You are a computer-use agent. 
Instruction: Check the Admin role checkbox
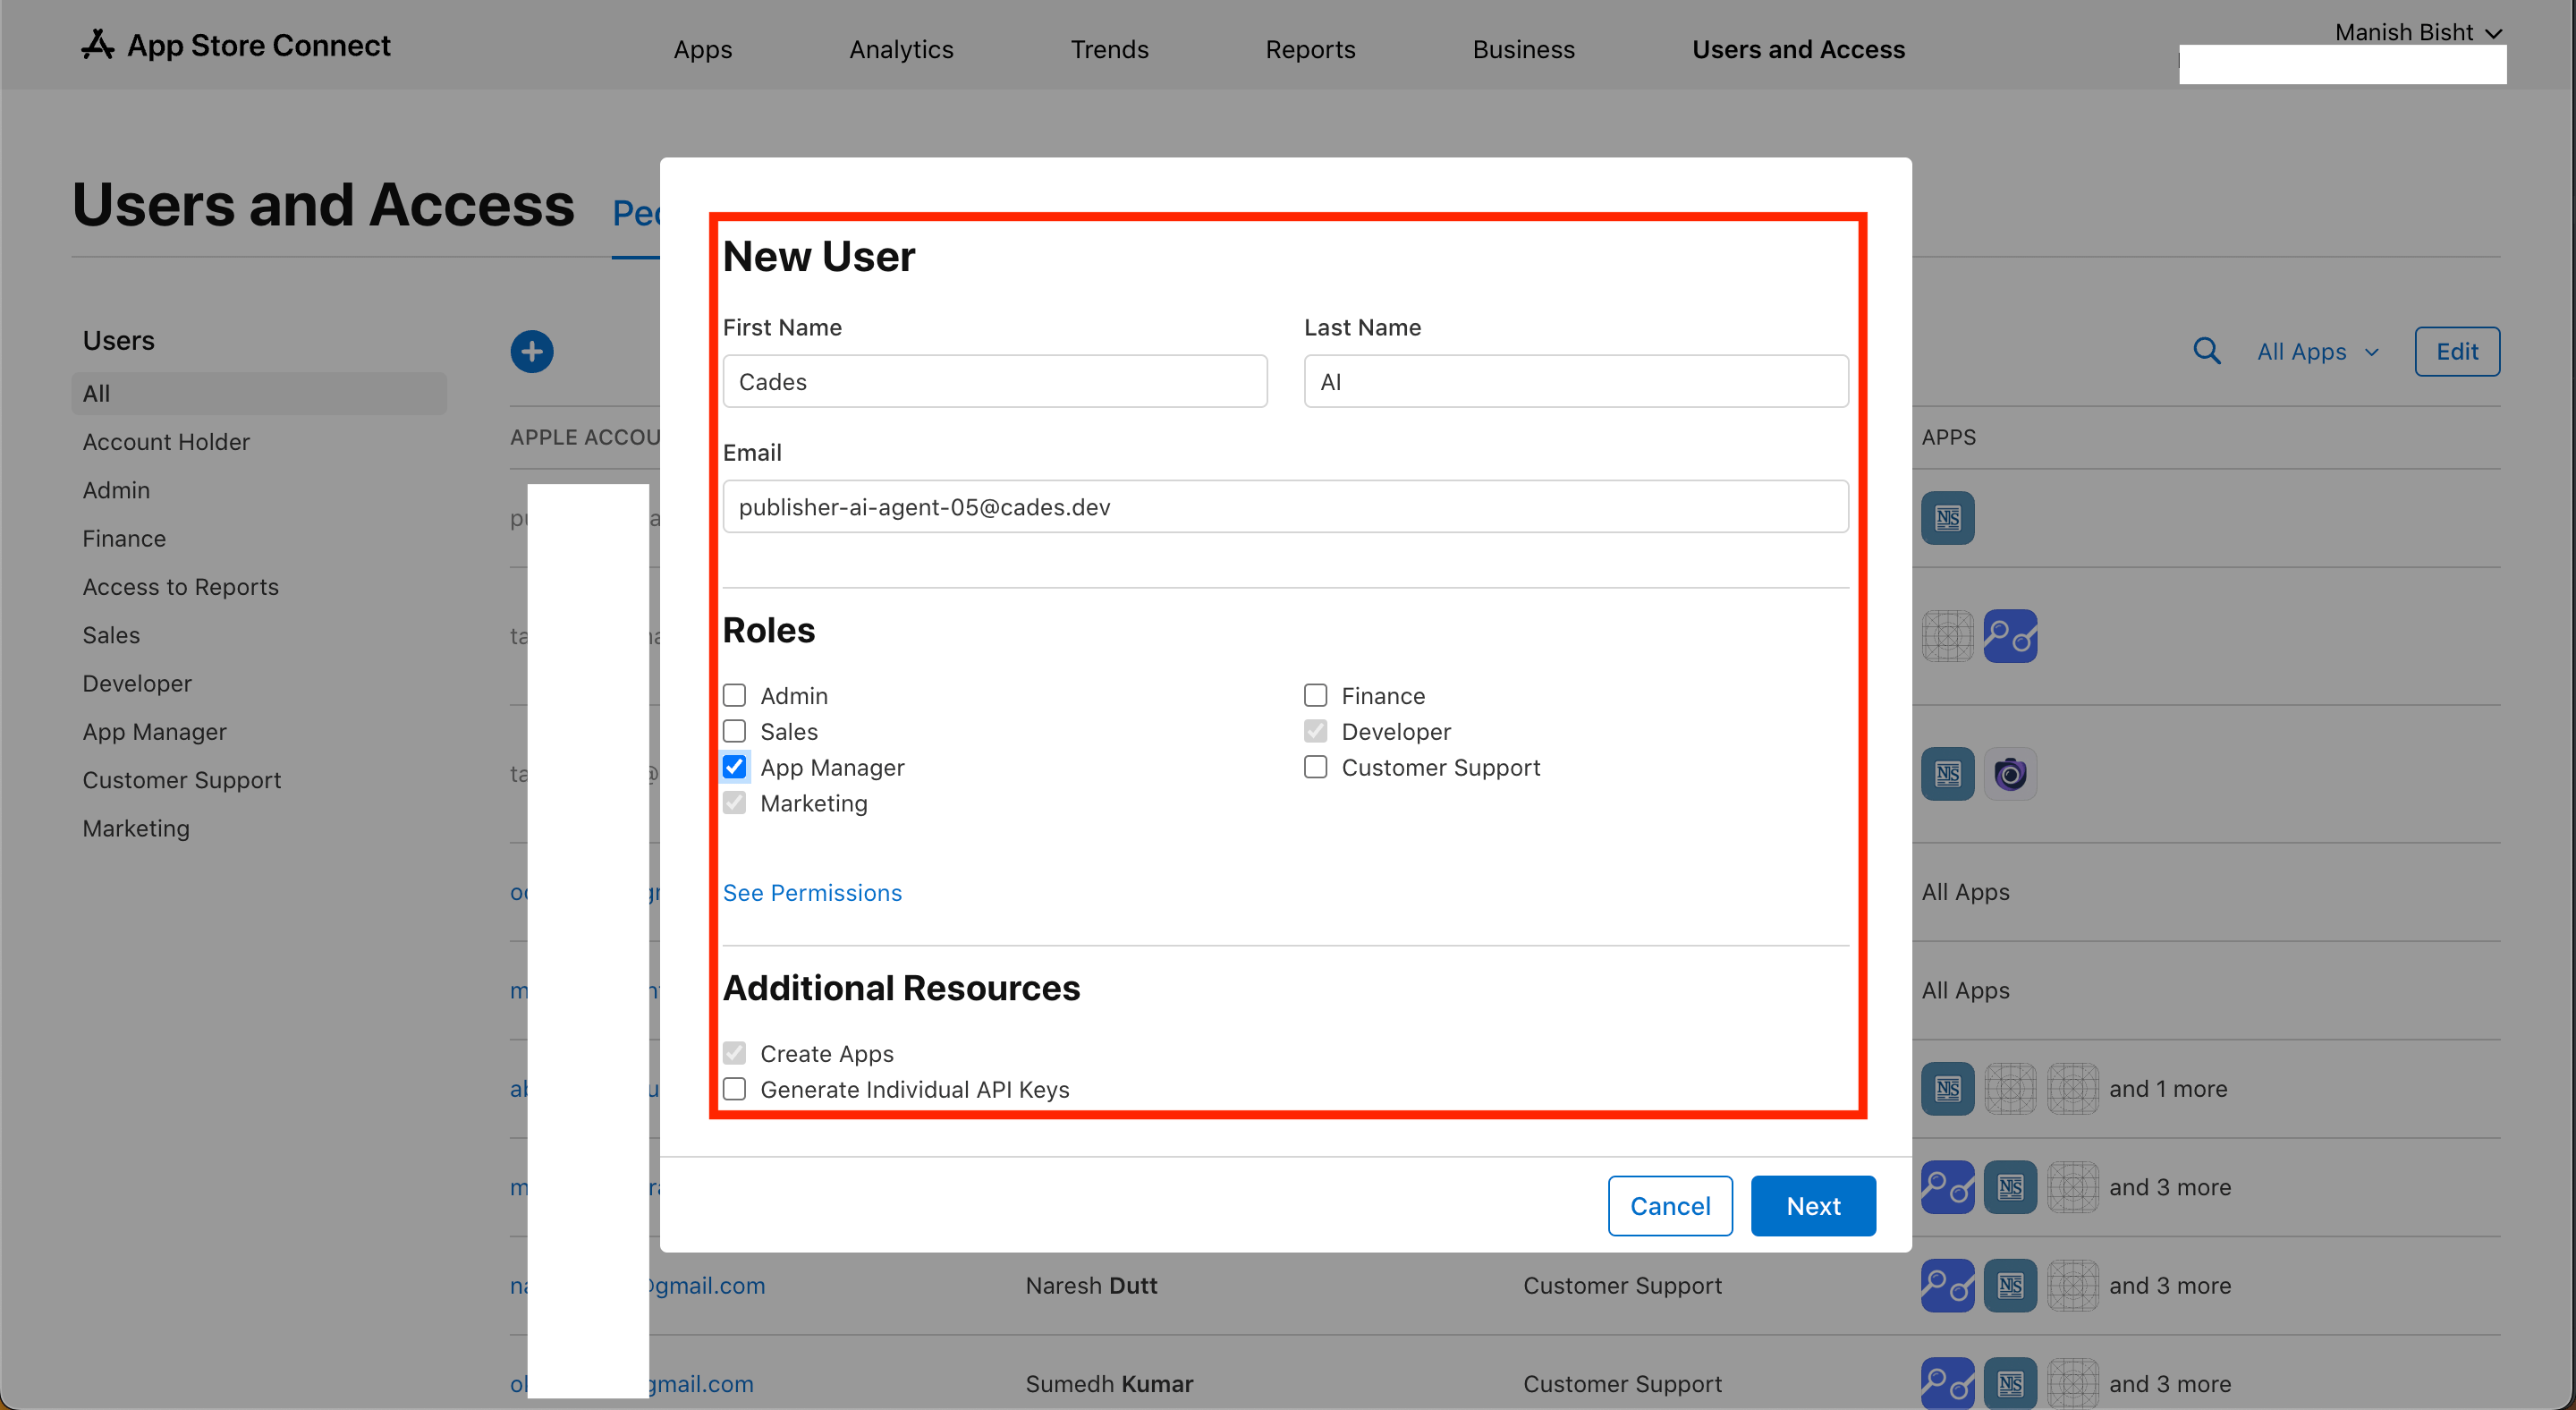pyautogui.click(x=734, y=695)
